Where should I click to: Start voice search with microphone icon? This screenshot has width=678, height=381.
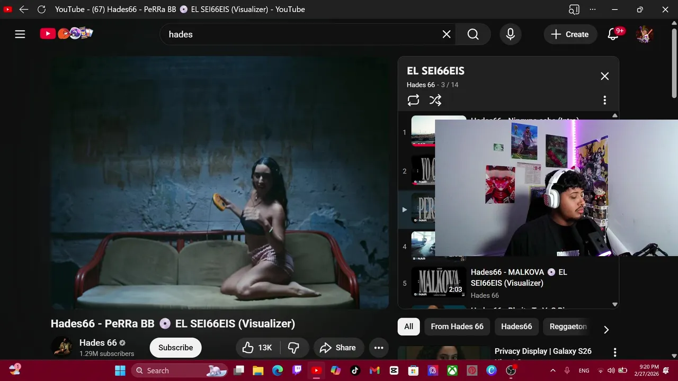[x=511, y=34]
